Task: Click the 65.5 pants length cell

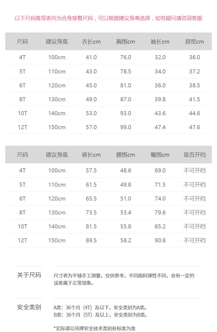Action: 91,199
